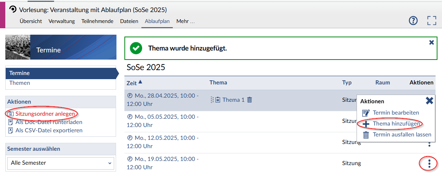
Task: Toggle fullscreen mode icon
Action: tap(431, 20)
